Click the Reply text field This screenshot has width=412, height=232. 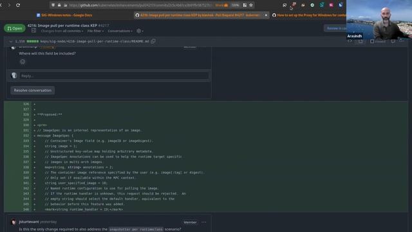(x=114, y=76)
